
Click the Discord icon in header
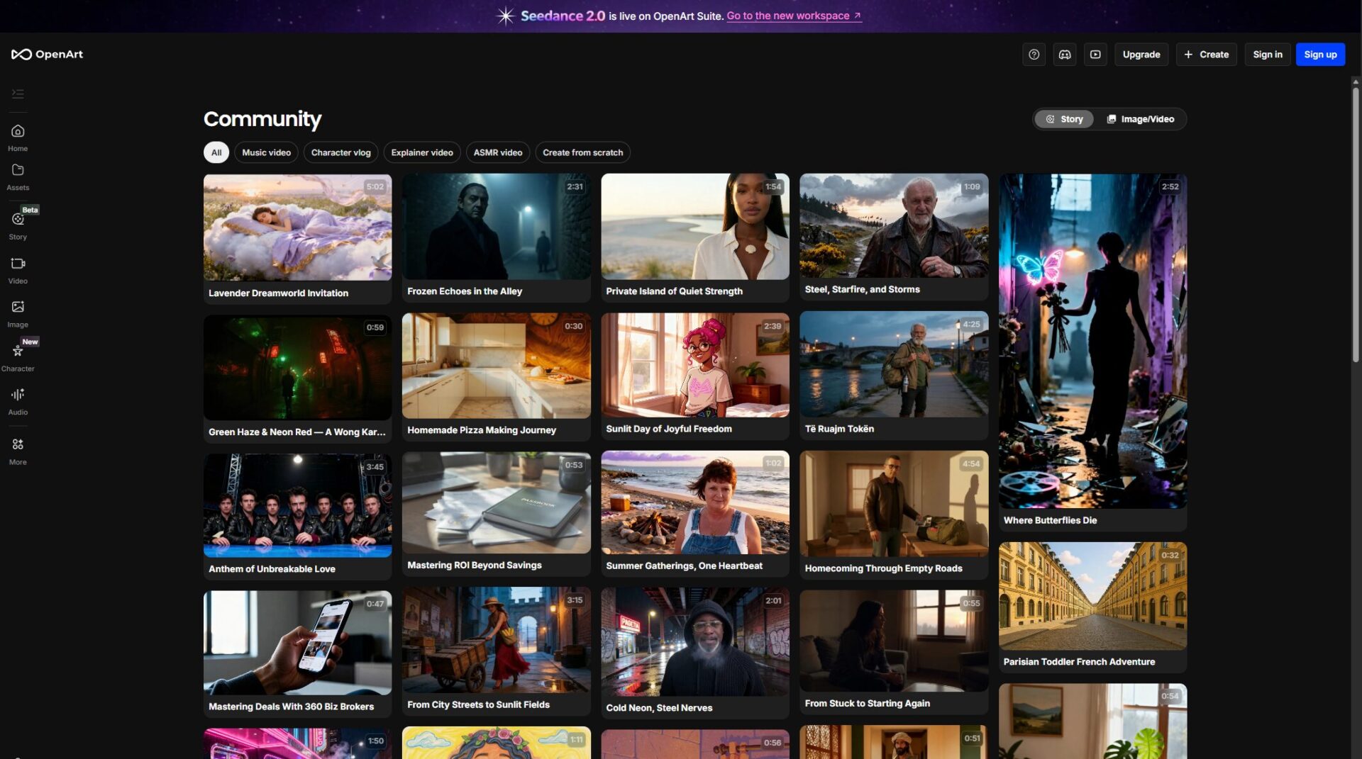point(1064,55)
